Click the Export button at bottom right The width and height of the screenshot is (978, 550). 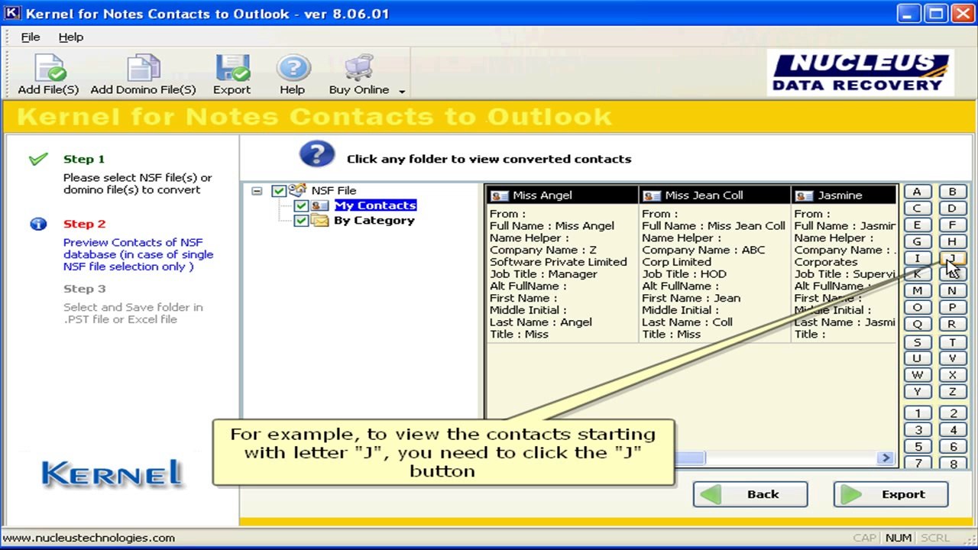[891, 494]
